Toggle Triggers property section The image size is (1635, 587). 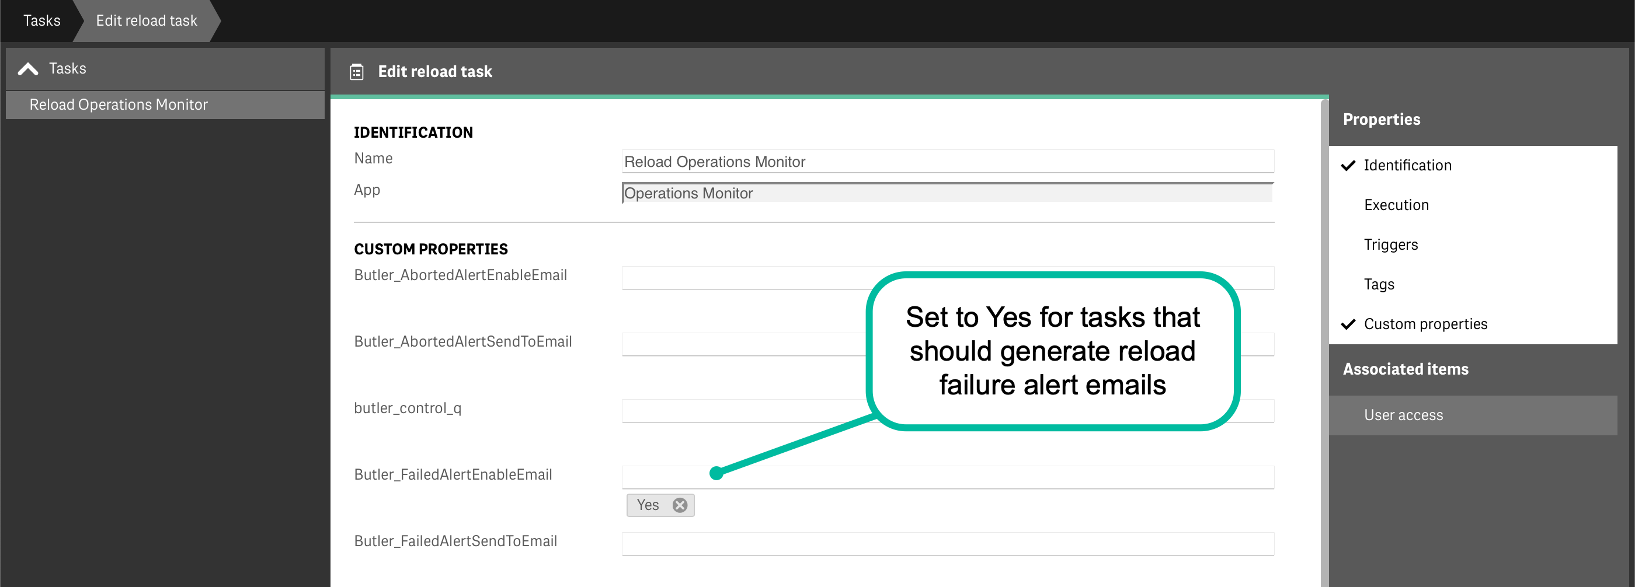[1473, 244]
